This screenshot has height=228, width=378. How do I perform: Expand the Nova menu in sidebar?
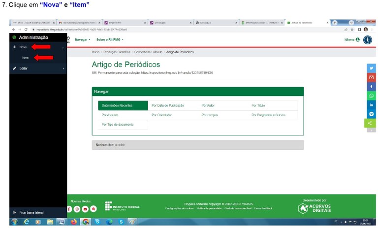[23, 47]
